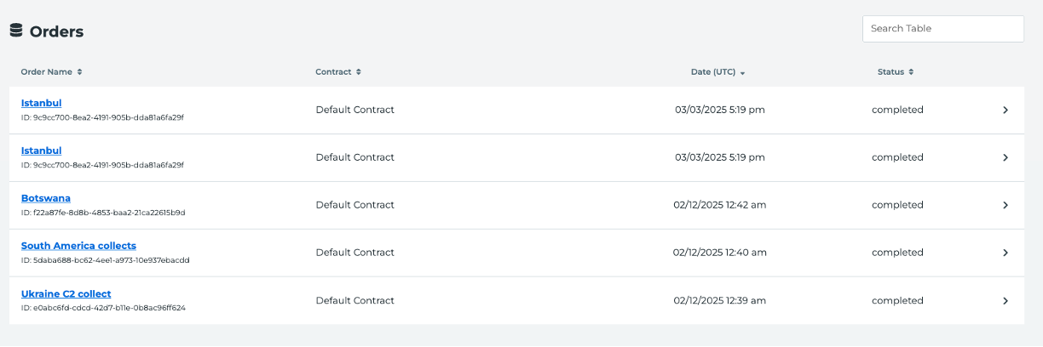Select the Botswana row completed status cell
This screenshot has height=347, width=1043.
(x=897, y=205)
